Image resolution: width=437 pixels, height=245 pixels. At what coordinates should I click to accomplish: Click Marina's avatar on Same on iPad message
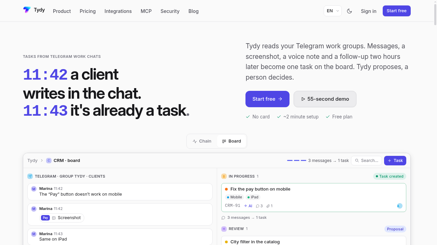pos(34,234)
